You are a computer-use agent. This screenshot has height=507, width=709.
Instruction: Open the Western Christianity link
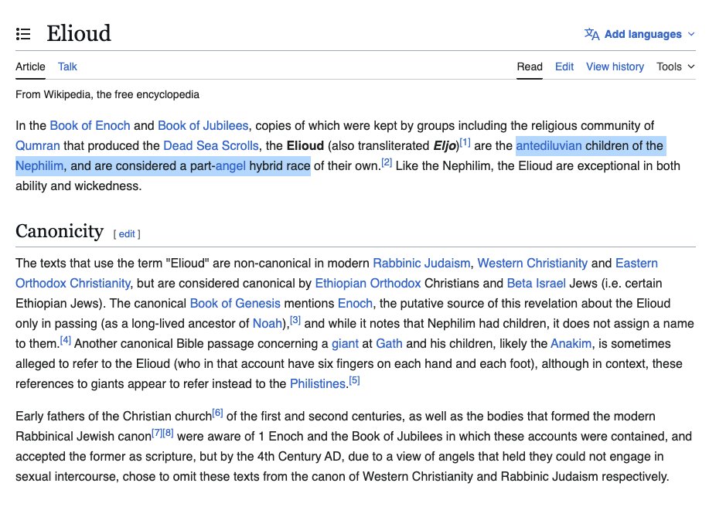[x=532, y=263]
